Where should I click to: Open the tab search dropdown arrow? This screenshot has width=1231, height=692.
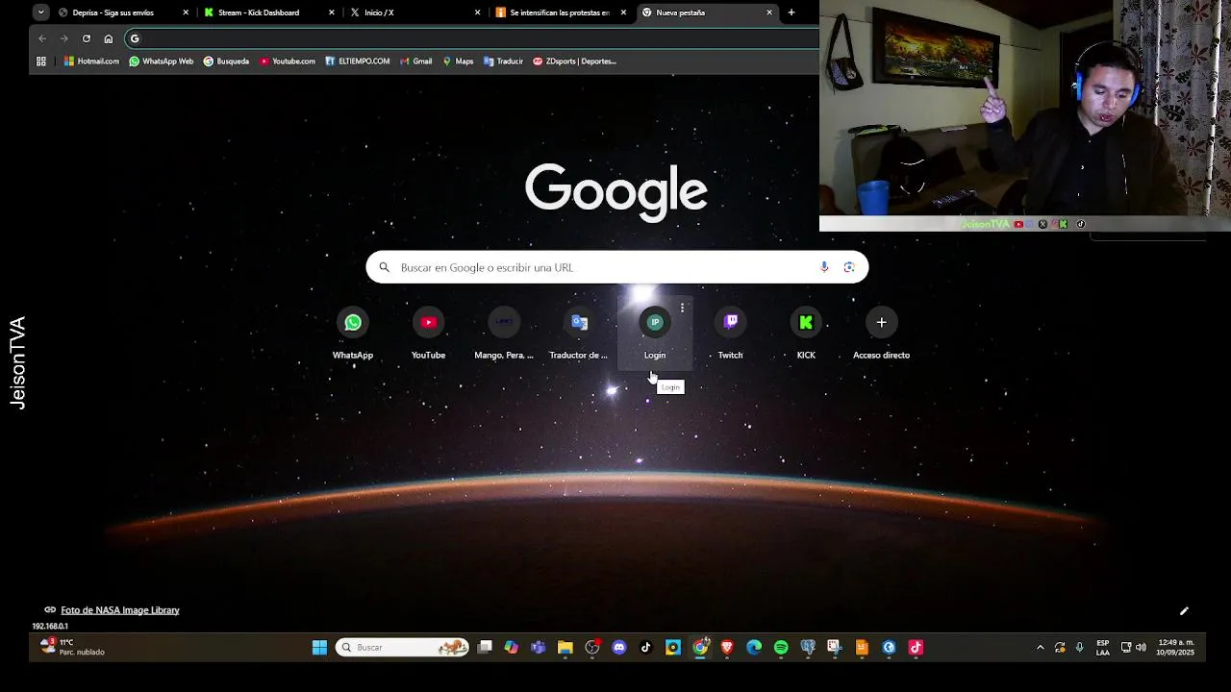(x=40, y=12)
